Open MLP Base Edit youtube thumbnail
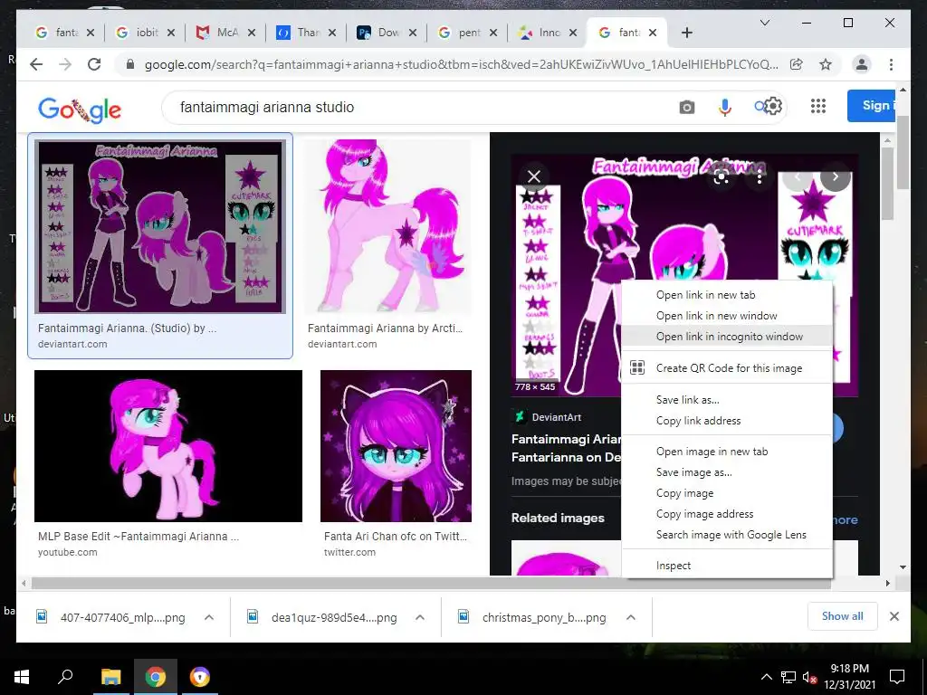Screen dimensions: 927x695 click(x=168, y=446)
